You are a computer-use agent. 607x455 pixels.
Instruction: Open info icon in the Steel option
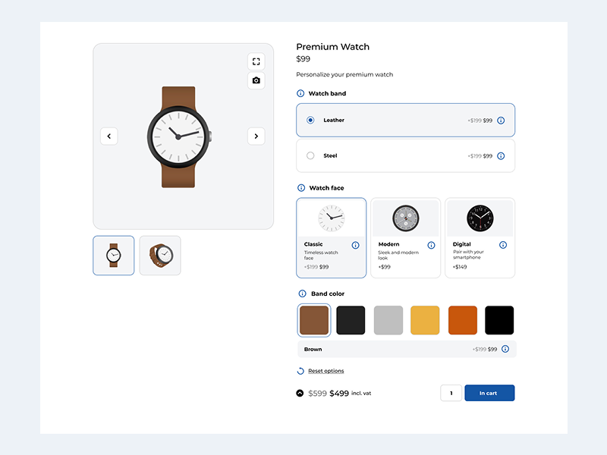(501, 156)
